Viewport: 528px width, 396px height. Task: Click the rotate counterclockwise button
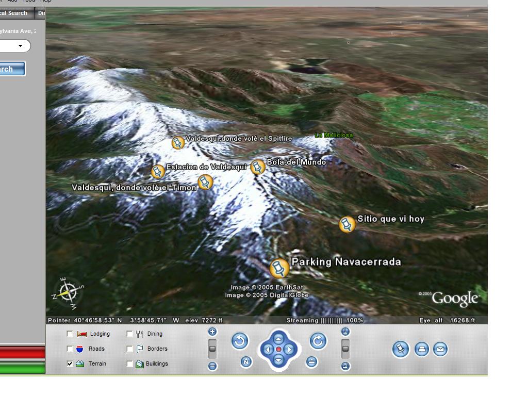[240, 341]
